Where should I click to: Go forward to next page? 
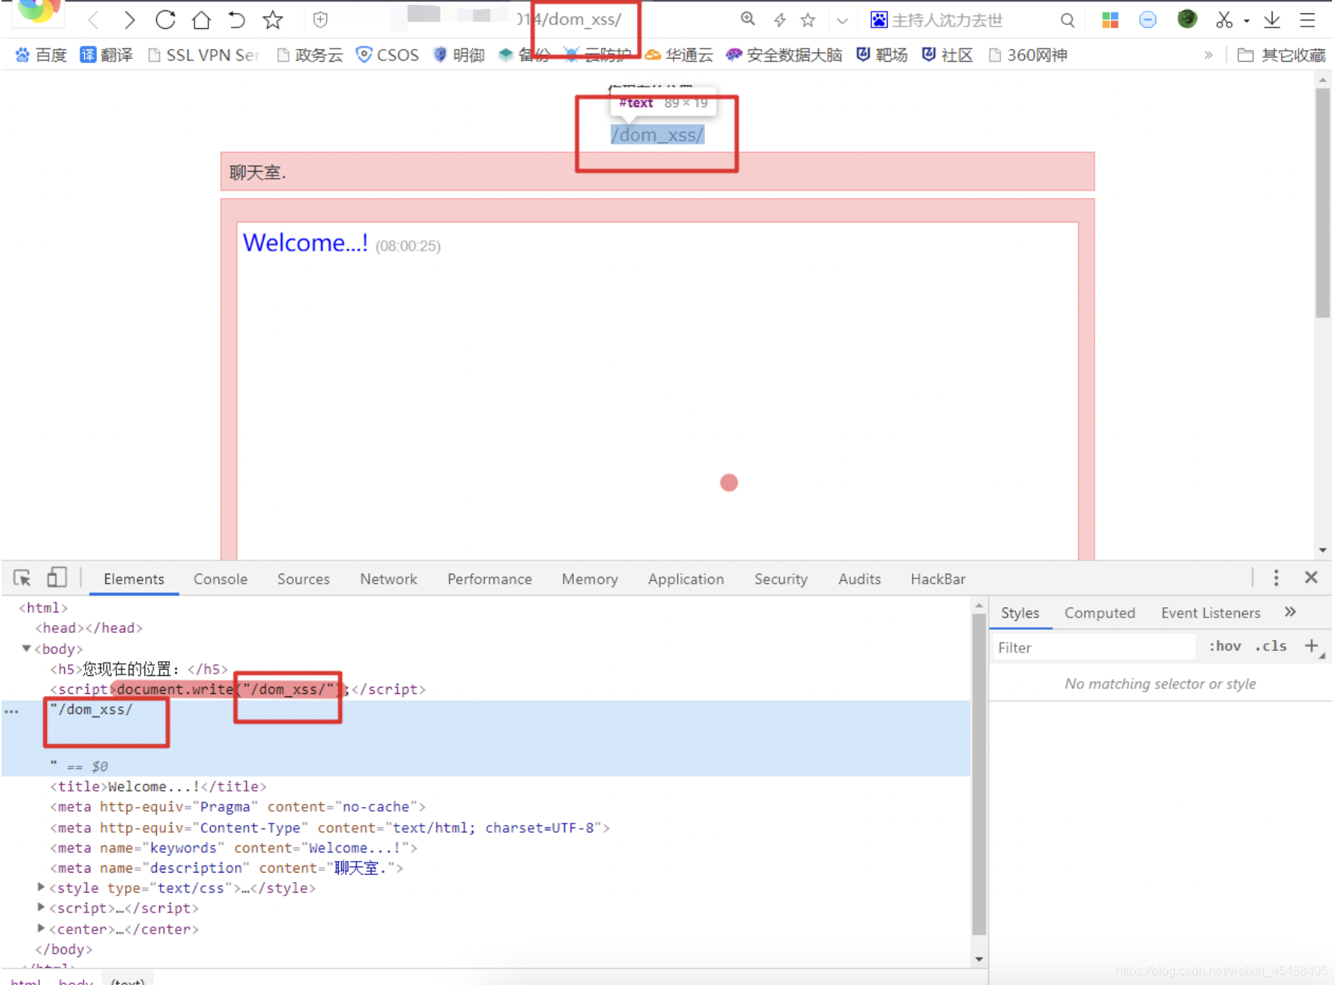click(x=129, y=20)
